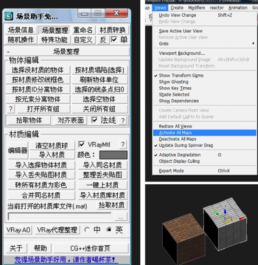Toggle Show Transform Gizmo menu item
The image size is (258, 265).
(x=205, y=76)
